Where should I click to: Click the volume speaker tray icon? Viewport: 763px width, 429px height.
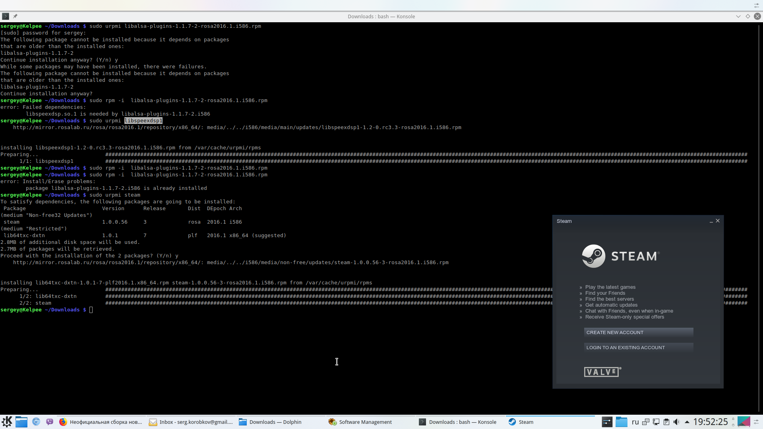point(676,422)
